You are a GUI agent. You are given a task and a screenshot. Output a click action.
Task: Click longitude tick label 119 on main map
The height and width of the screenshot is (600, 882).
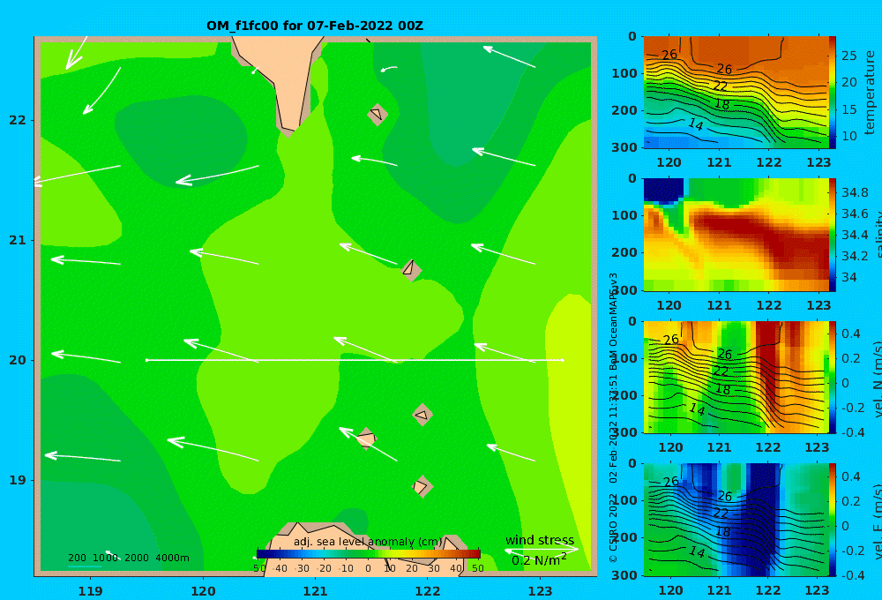click(x=90, y=591)
